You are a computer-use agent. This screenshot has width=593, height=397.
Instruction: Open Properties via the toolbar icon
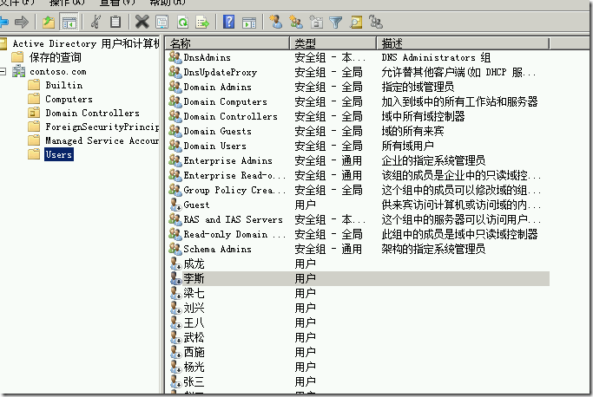(162, 23)
